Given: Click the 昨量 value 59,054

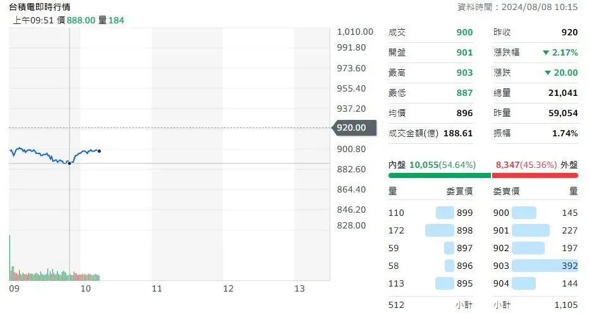Looking at the screenshot, I should point(563,113).
